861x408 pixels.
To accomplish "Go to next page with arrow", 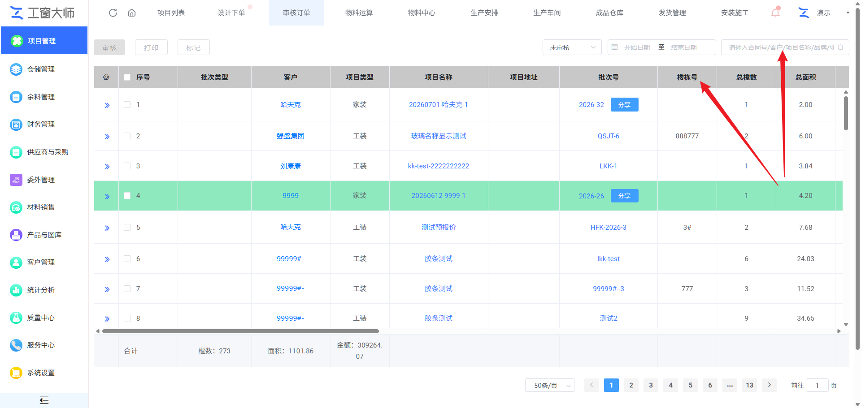I will (x=769, y=385).
